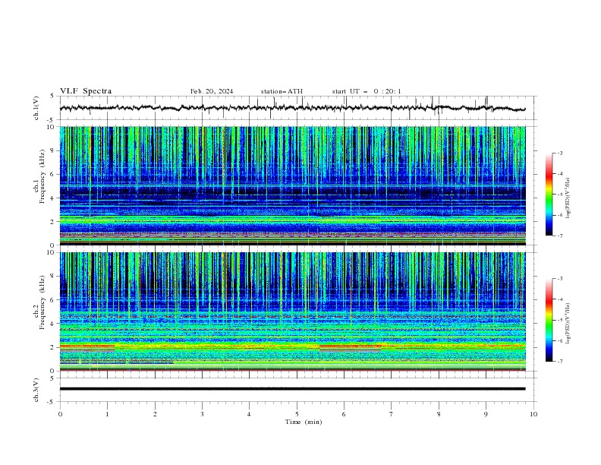This screenshot has height=465, width=601.
Task: Click time axis tick label "3"
Action: pyautogui.click(x=202, y=414)
